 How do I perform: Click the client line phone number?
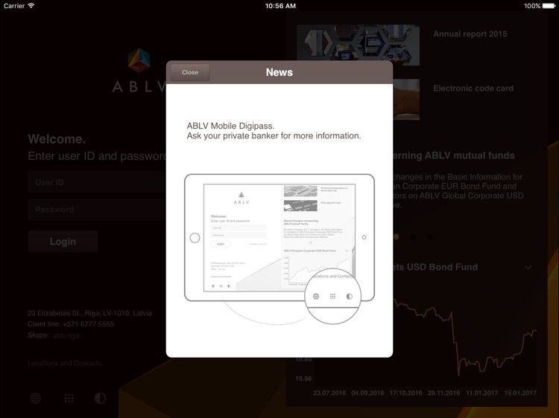coord(89,324)
